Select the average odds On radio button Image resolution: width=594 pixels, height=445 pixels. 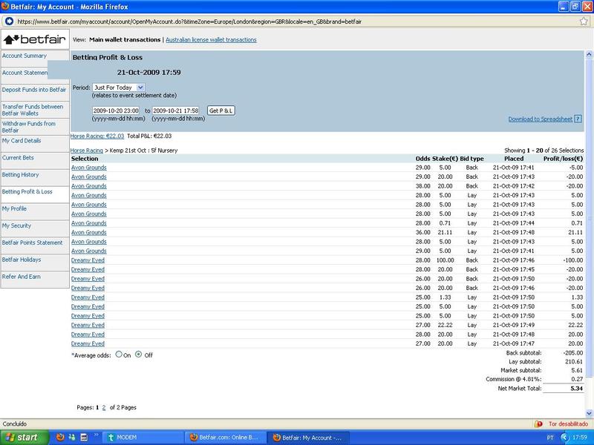[x=119, y=355]
